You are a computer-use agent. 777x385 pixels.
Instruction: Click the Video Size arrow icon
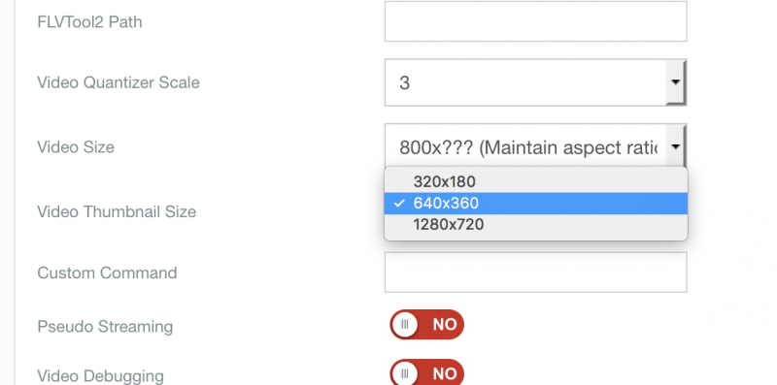tap(675, 146)
